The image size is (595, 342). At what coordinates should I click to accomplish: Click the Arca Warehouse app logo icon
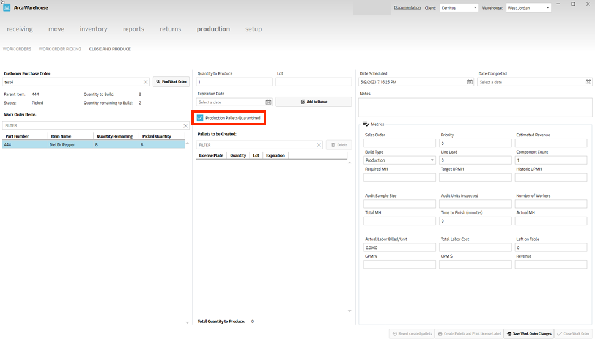click(x=7, y=8)
